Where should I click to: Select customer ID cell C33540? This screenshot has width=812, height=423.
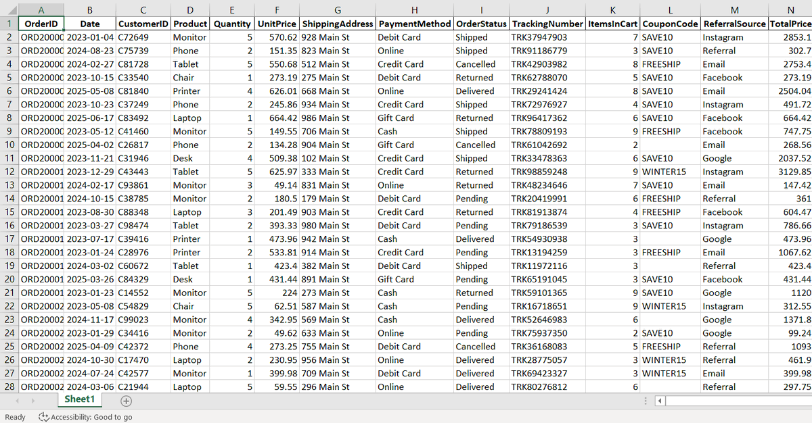[143, 78]
